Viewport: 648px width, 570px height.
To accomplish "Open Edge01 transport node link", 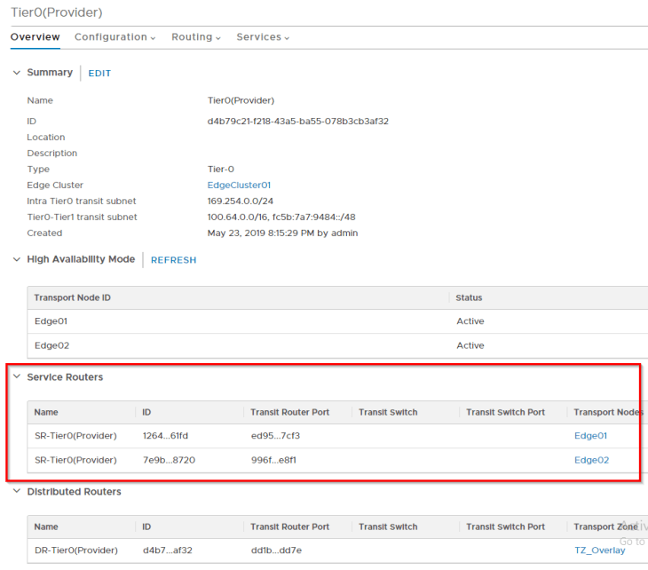I will (x=591, y=436).
